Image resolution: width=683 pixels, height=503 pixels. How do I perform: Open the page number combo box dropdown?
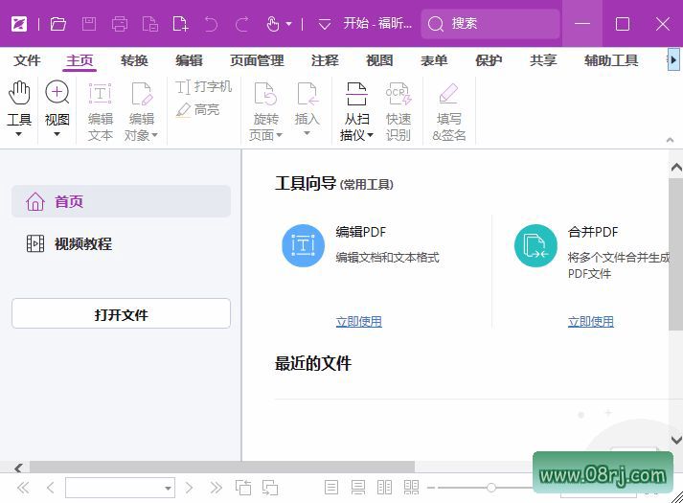click(x=168, y=488)
